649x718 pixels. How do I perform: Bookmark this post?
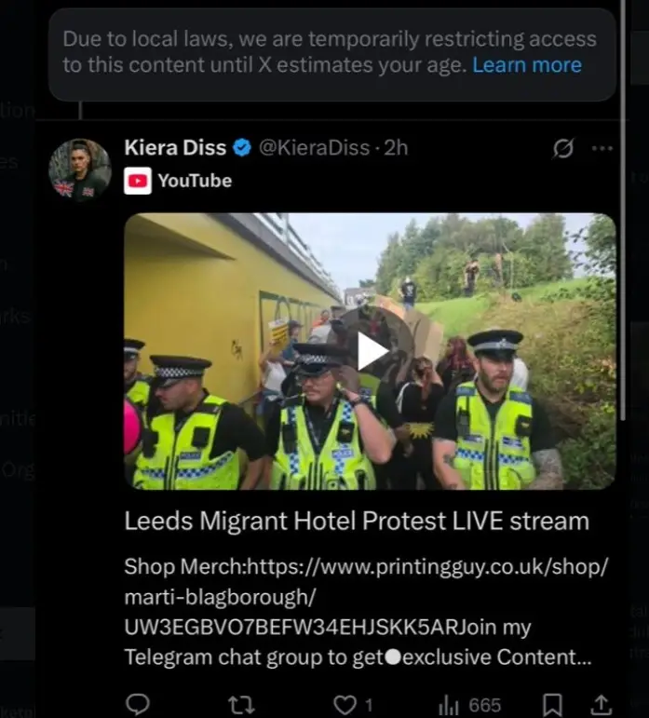(x=552, y=704)
